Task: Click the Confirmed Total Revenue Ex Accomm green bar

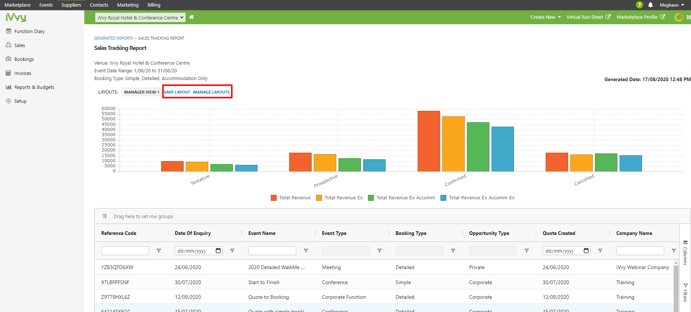Action: [478, 147]
